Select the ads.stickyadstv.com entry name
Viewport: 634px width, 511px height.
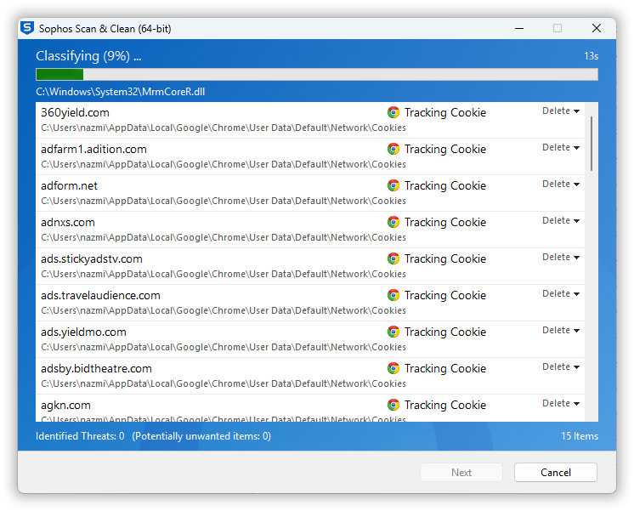[x=92, y=258]
